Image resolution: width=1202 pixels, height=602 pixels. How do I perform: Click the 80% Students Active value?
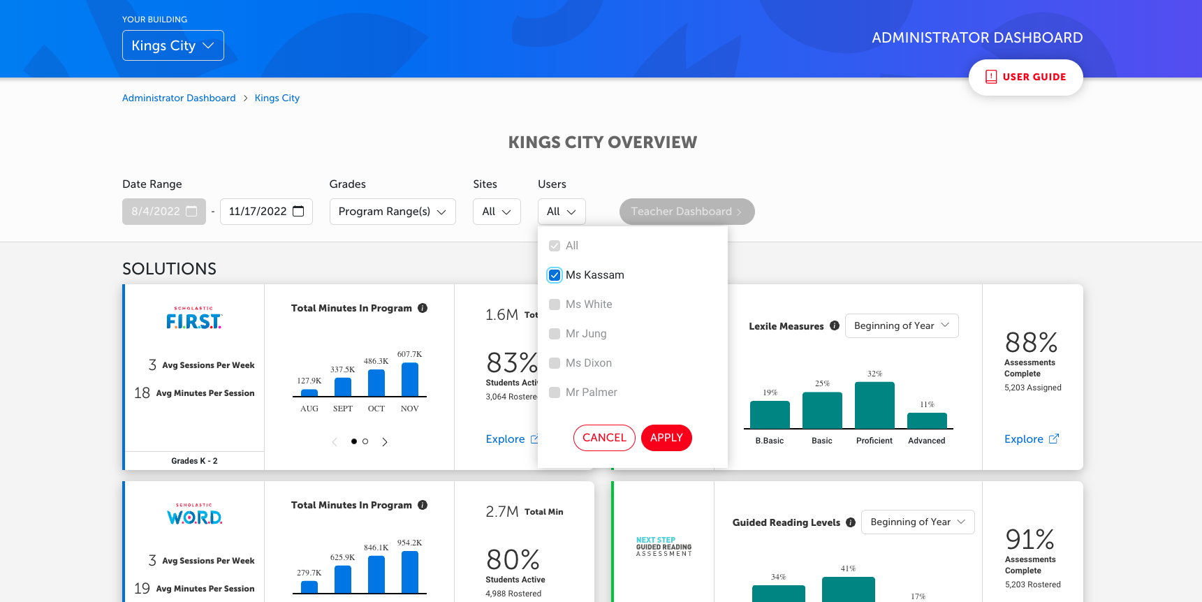[513, 560]
